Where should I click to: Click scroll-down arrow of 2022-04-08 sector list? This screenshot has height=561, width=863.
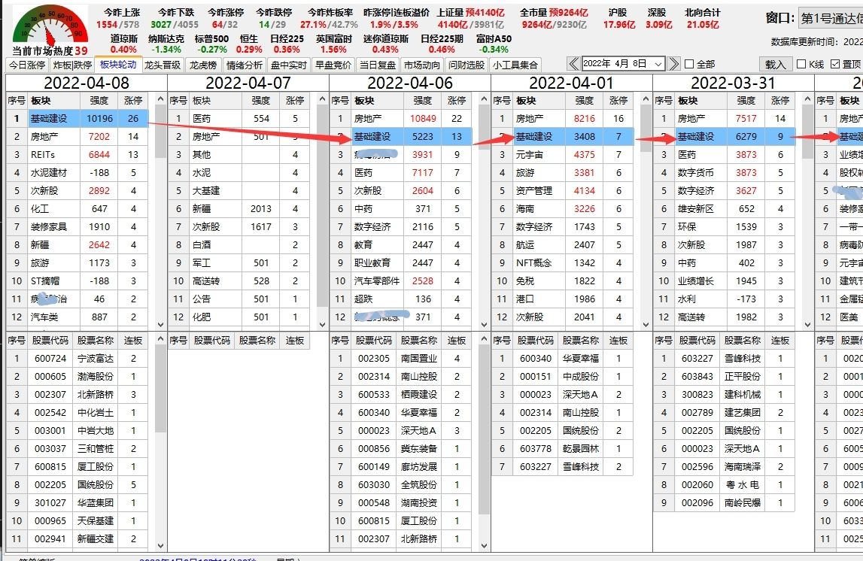pyautogui.click(x=161, y=325)
